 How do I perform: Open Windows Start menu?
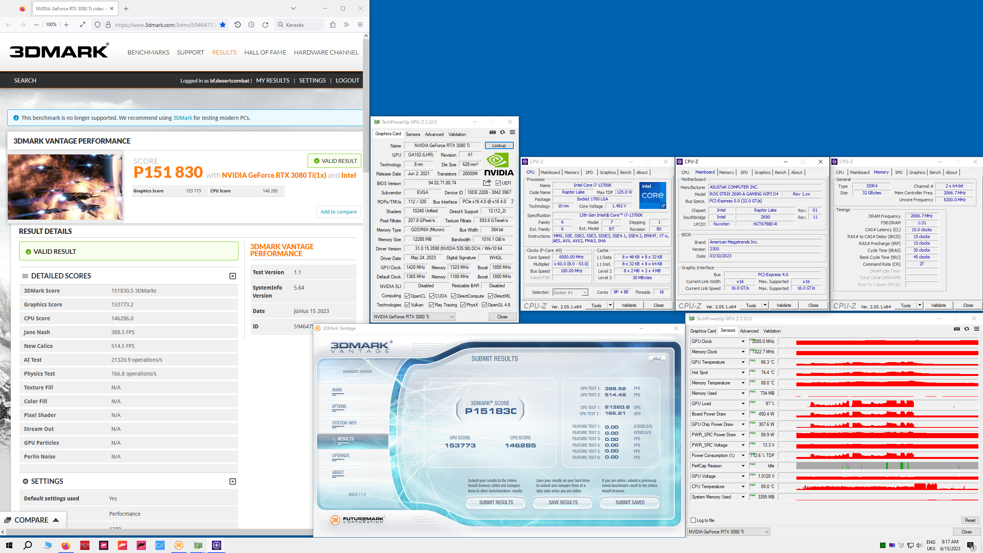tap(9, 545)
